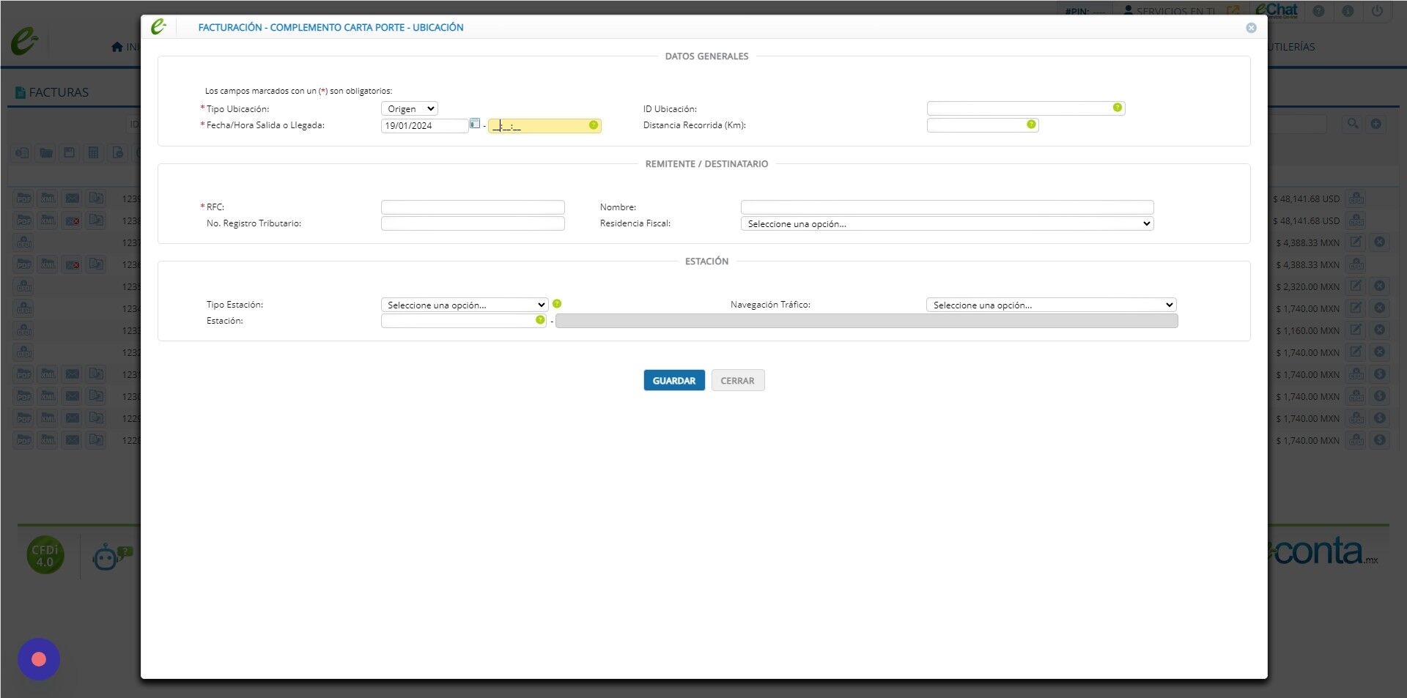Viewport: 1407px width, 698px height.
Task: Open the Tipo Ubicación dropdown
Action: coord(410,108)
